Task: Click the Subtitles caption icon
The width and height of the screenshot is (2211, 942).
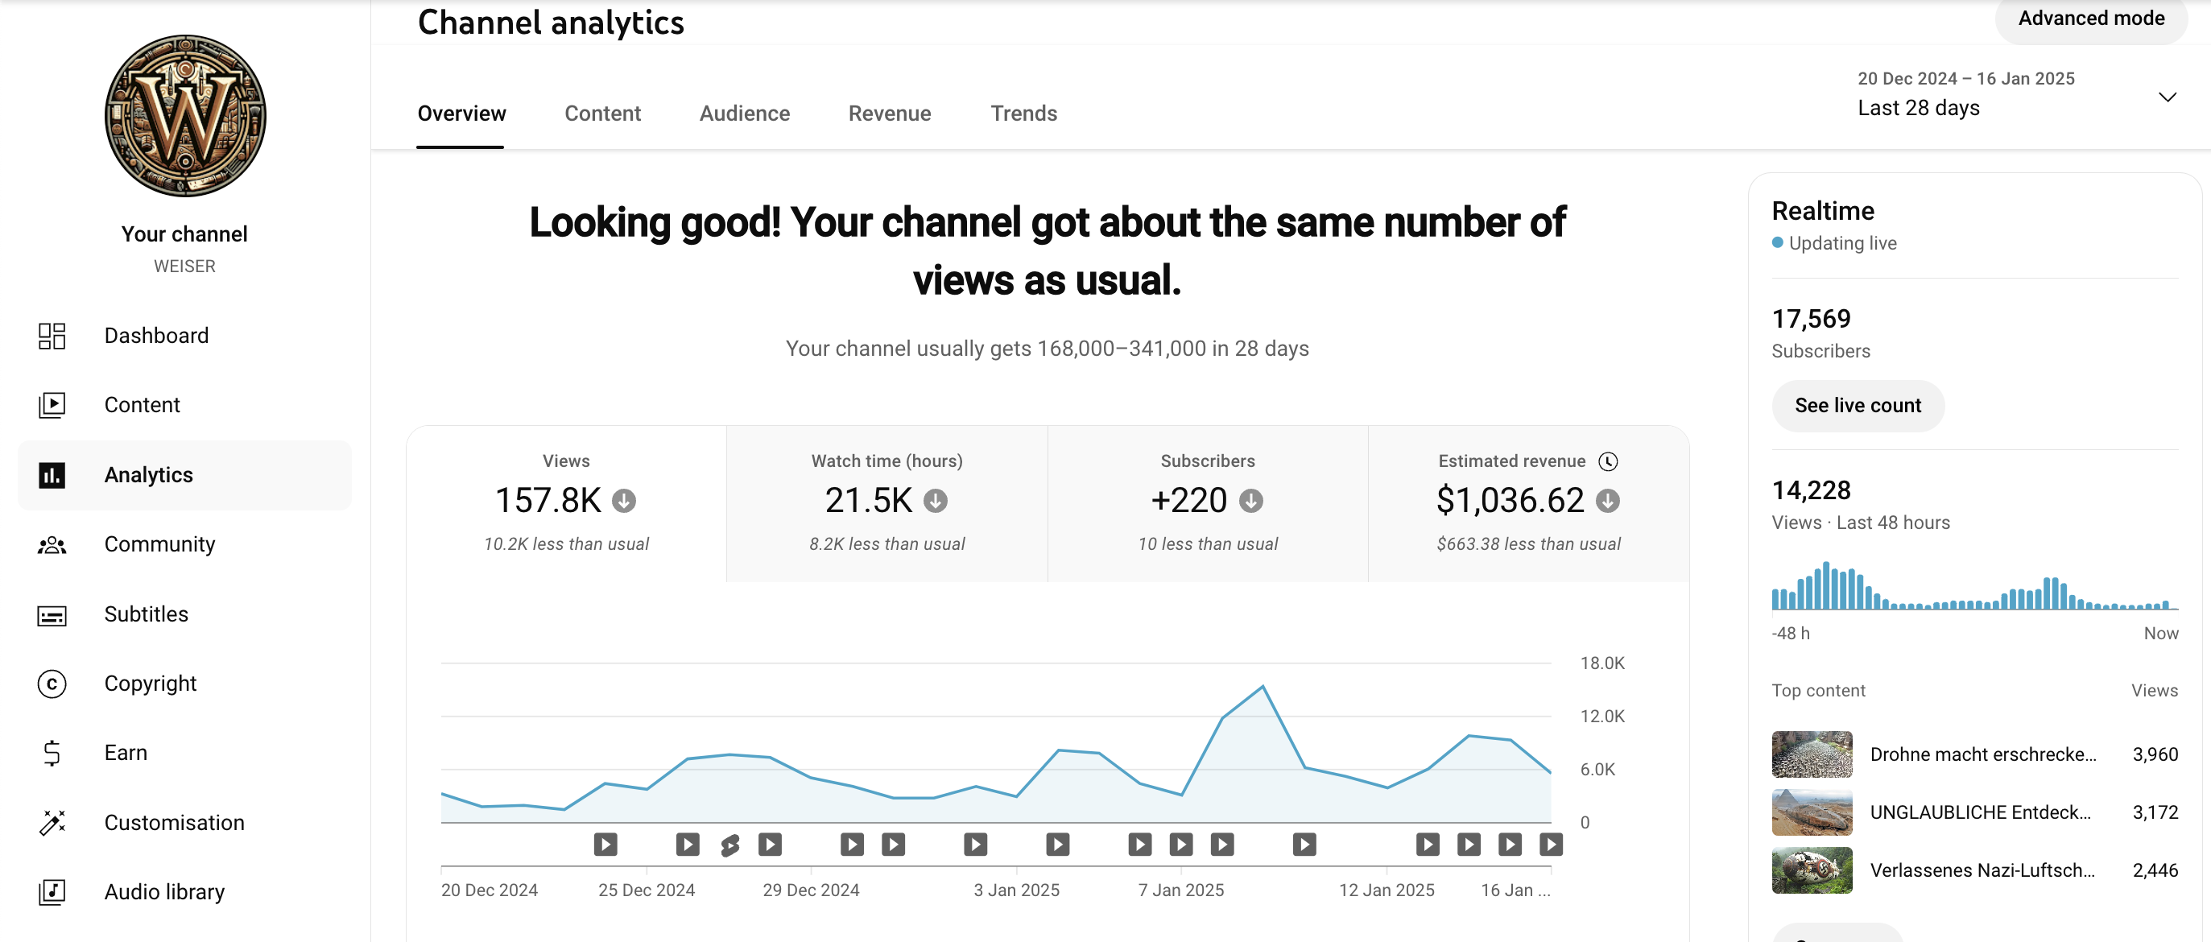Action: tap(52, 614)
